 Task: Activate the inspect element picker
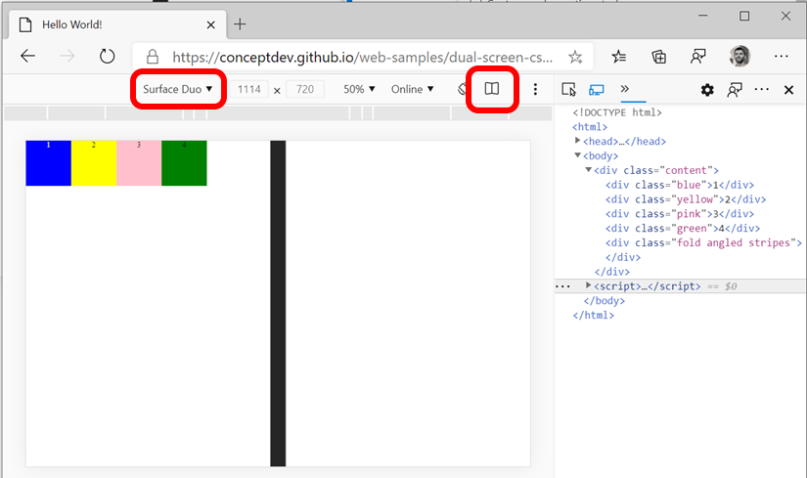click(568, 90)
